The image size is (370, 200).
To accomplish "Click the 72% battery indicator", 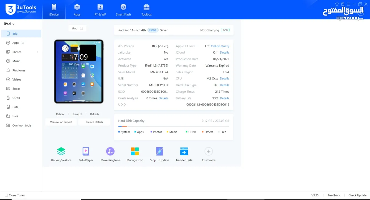I will [x=225, y=30].
